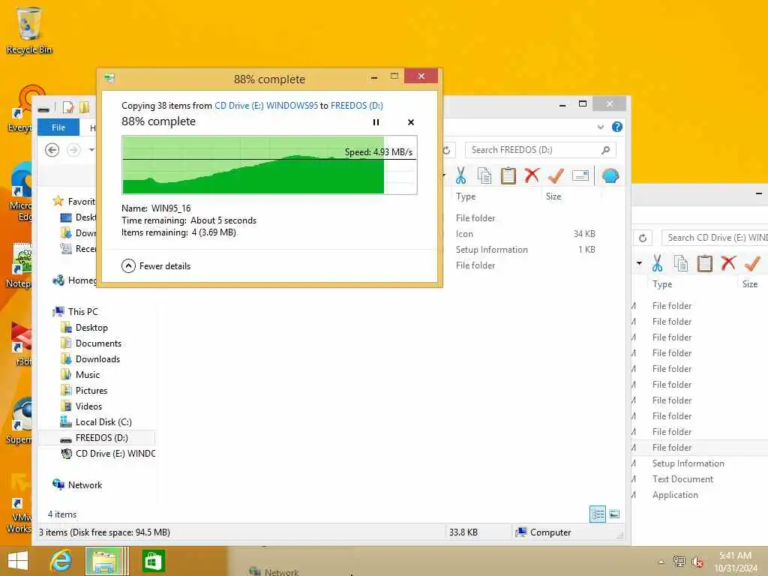Select Favorites in navigation pane
Image resolution: width=768 pixels, height=576 pixels.
click(x=81, y=201)
